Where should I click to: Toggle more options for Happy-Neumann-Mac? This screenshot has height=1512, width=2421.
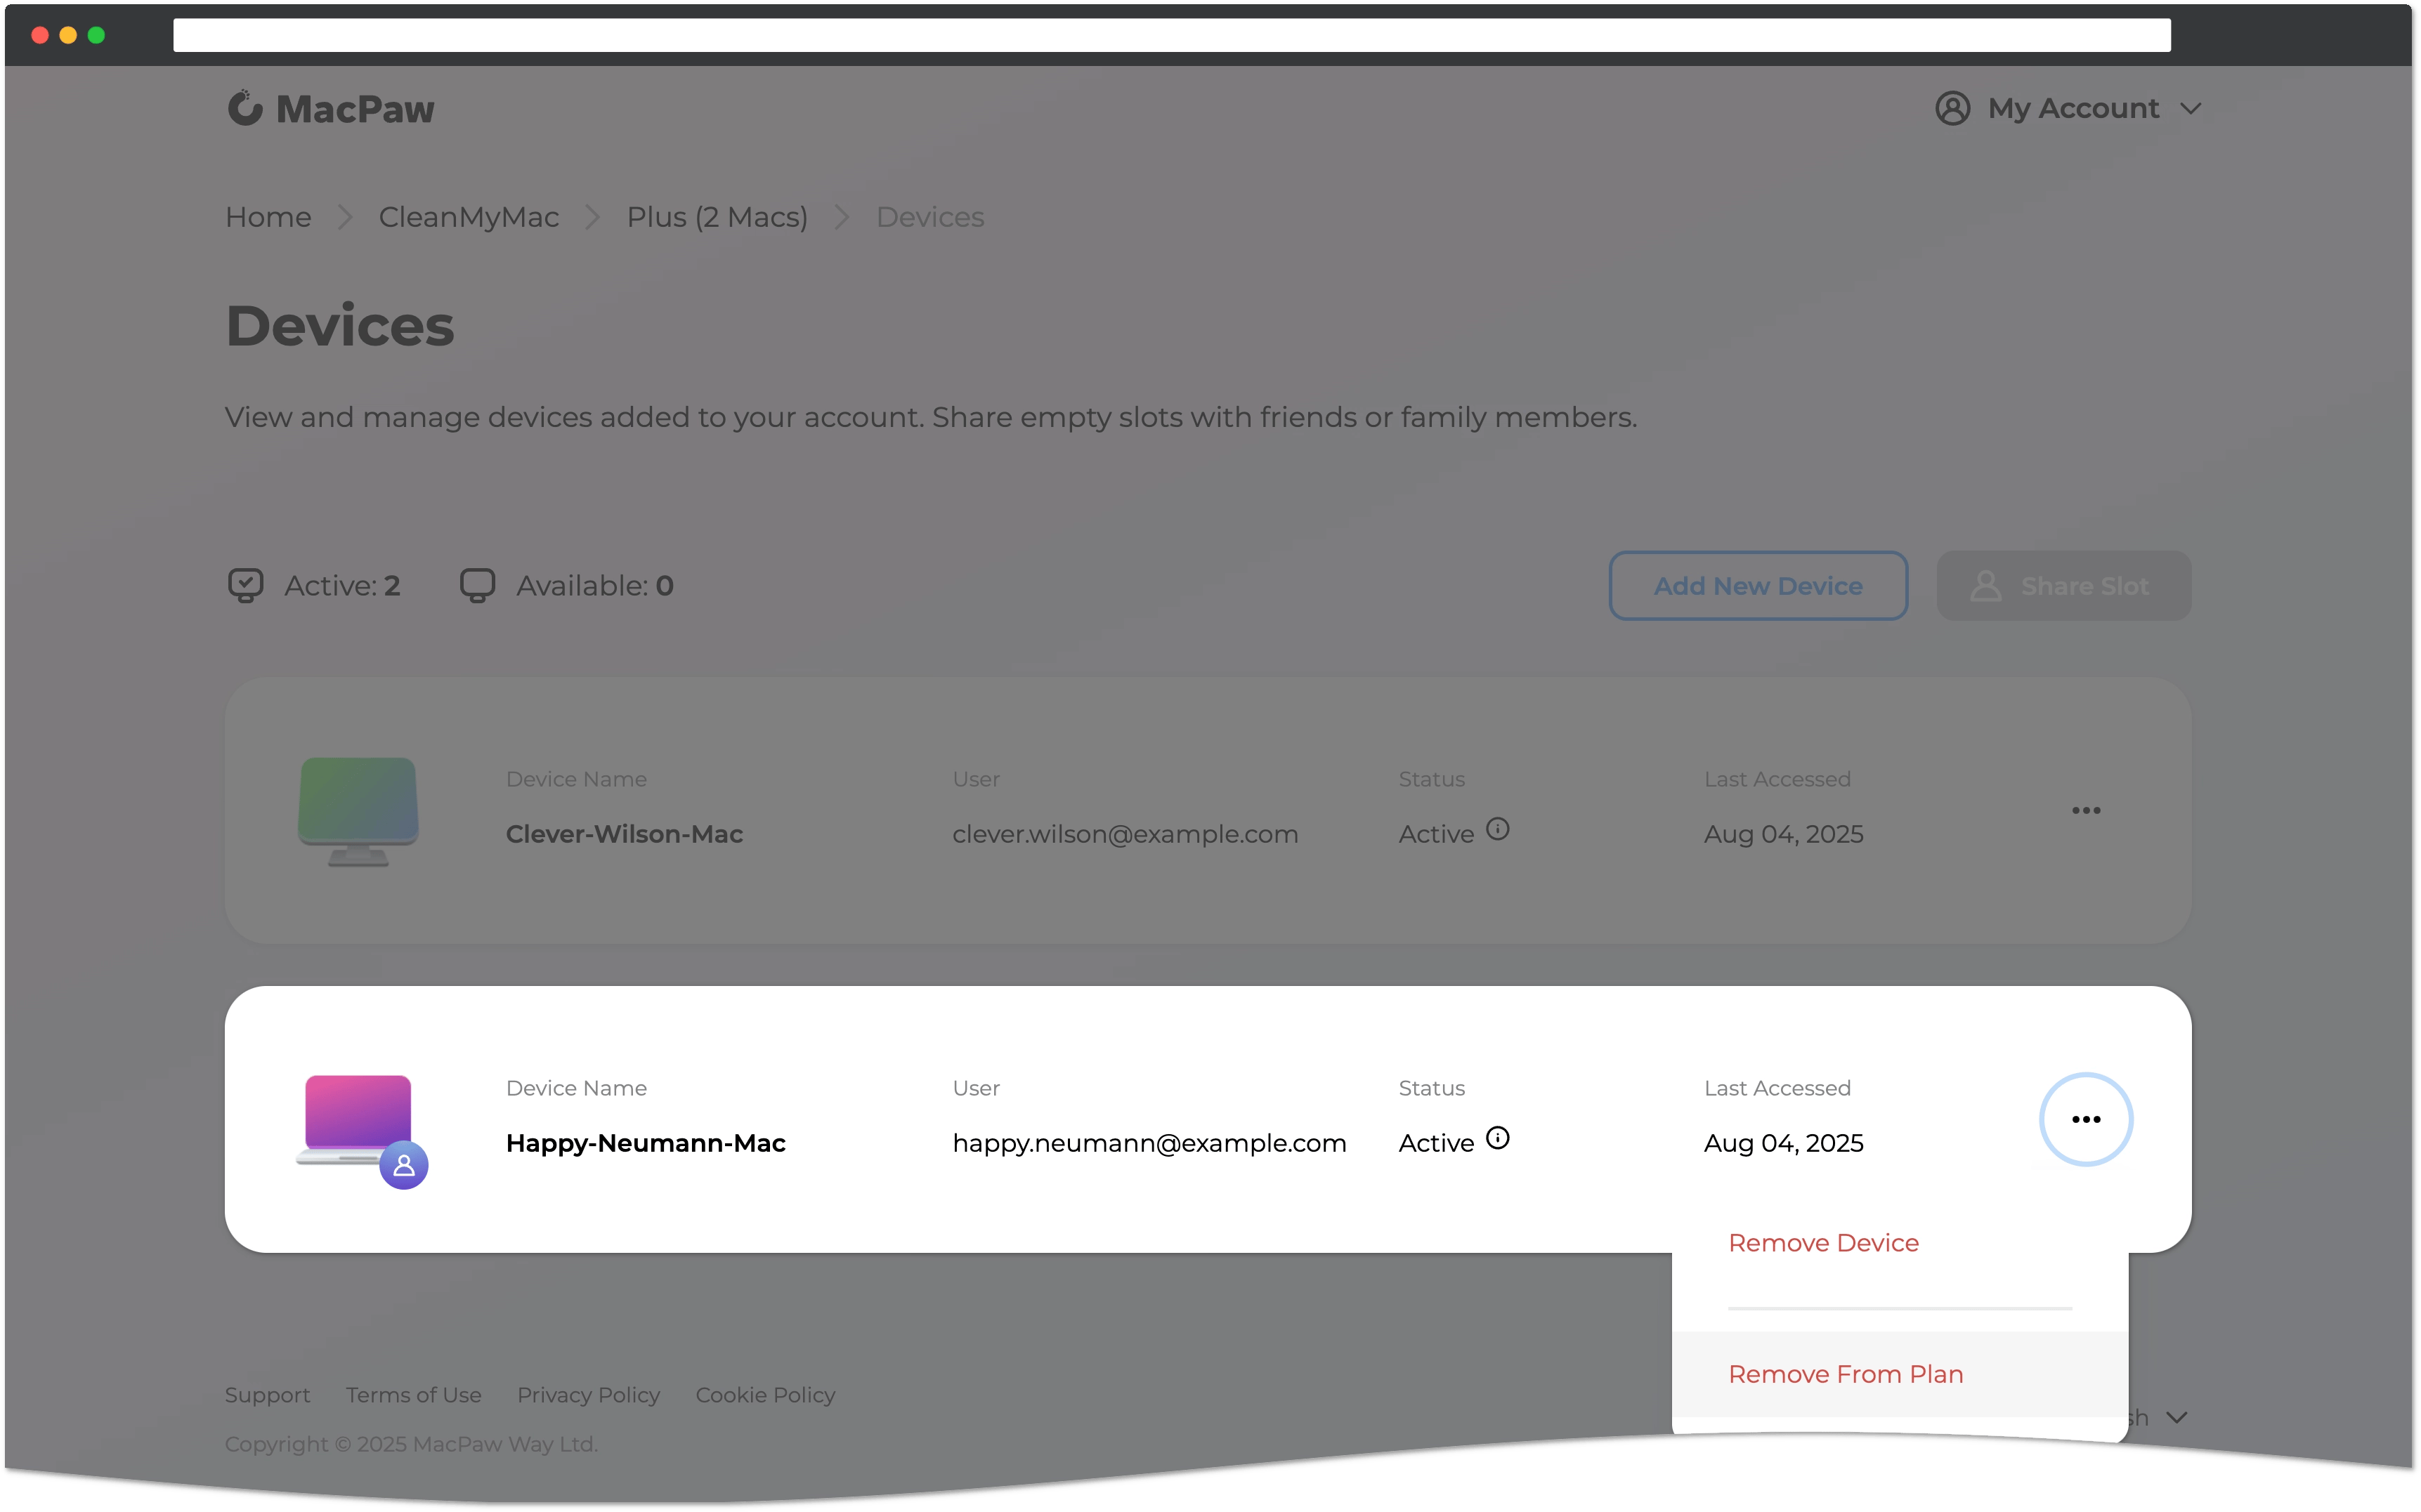pos(2086,1120)
